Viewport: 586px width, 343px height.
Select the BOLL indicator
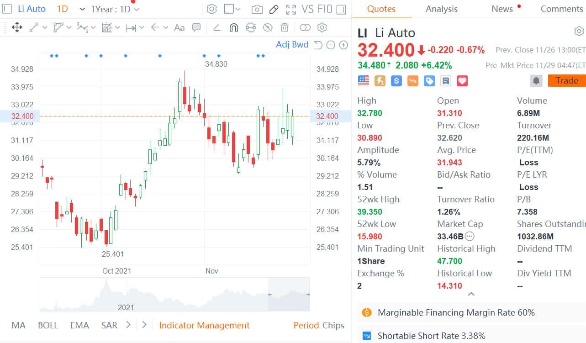[x=48, y=325]
